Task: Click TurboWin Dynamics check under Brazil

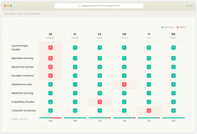Action: tap(173, 110)
